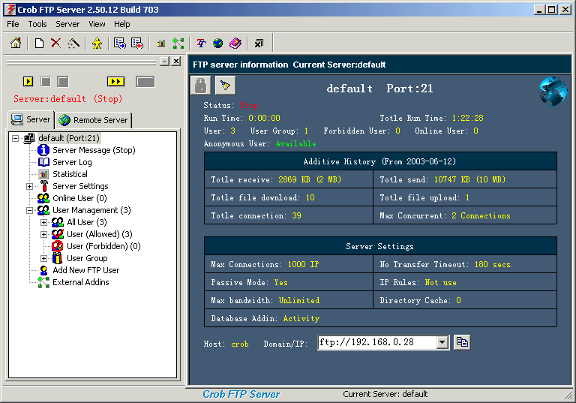Click the Home house toolbar icon
The height and width of the screenshot is (403, 576).
point(16,43)
